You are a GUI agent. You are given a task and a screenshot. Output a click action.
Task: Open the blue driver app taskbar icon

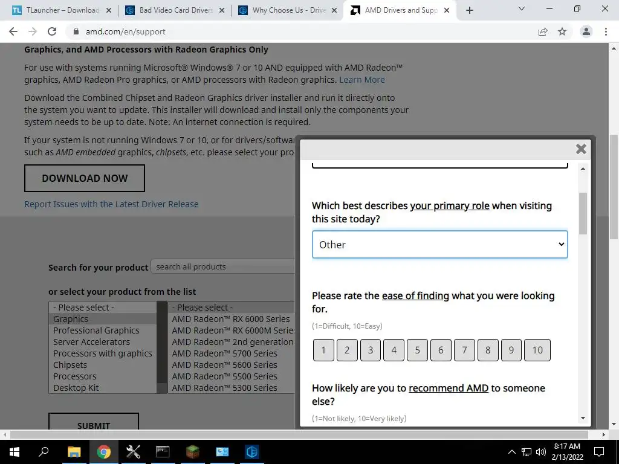pos(252,452)
